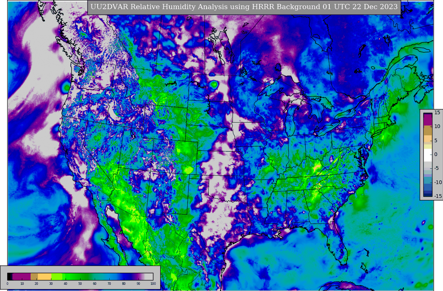
Task: Click the '-15' label on the right colorbar
Action: click(438, 196)
